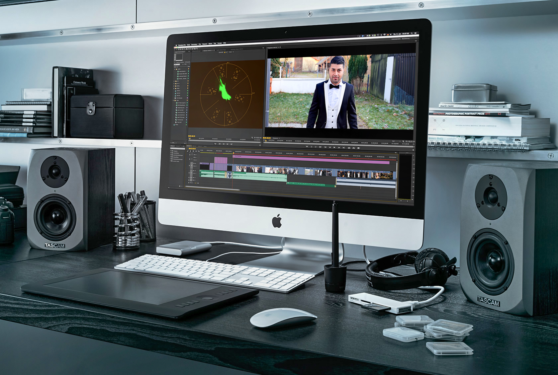Collapse the Logo bin in Project panel

click(x=173, y=101)
